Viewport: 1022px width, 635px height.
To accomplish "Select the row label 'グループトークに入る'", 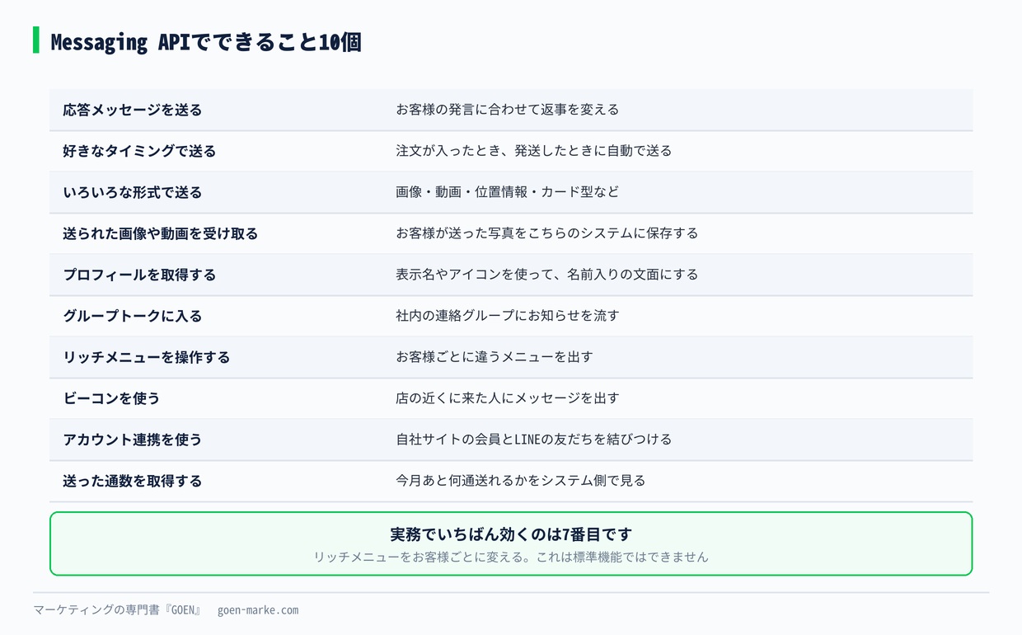I will tap(133, 316).
